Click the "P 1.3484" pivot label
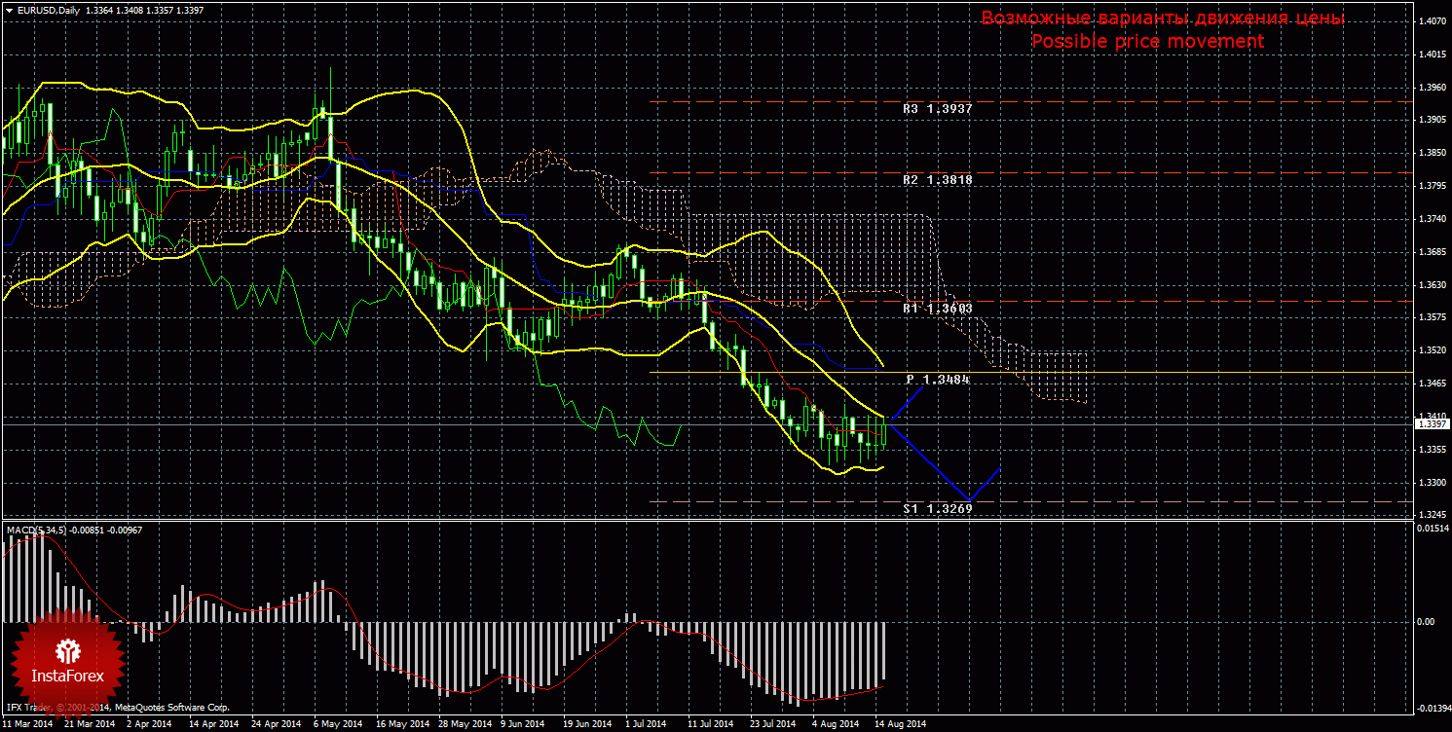The height and width of the screenshot is (732, 1452). point(938,379)
